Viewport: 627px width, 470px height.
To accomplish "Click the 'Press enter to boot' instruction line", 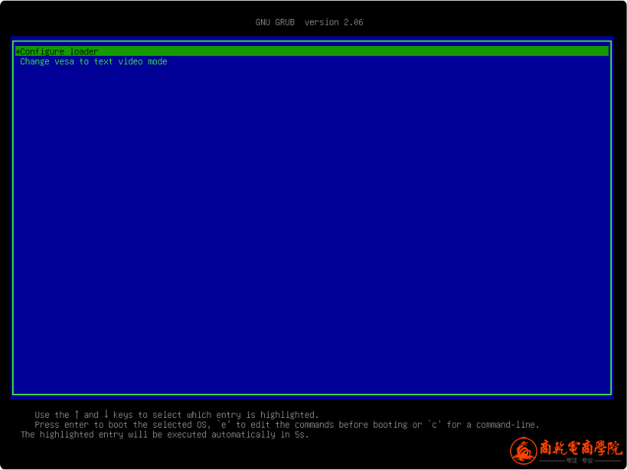I will [x=287, y=425].
